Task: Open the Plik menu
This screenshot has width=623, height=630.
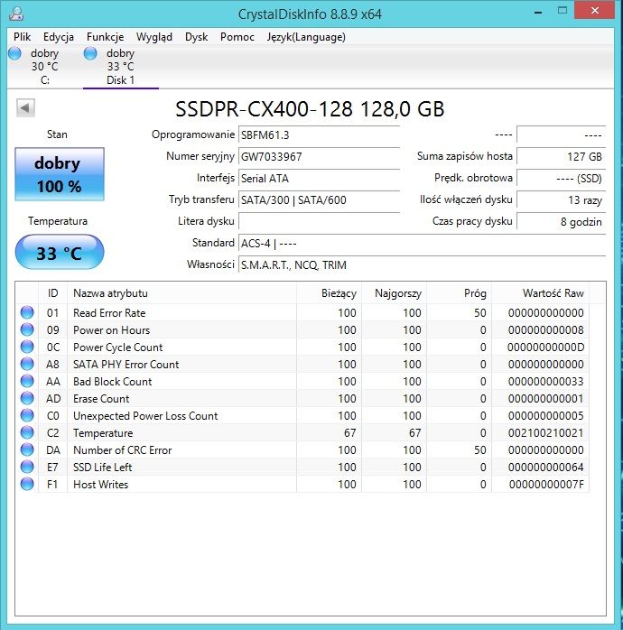Action: point(22,37)
